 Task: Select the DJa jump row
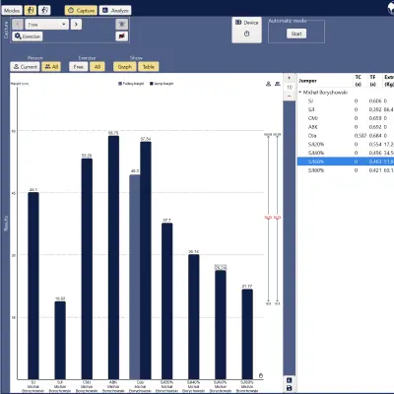(346, 136)
